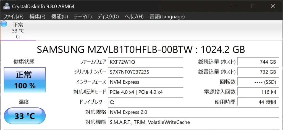This screenshot has height=130, width=283.
Task: Open the 言語(Language) menu
Action: coord(167,17)
